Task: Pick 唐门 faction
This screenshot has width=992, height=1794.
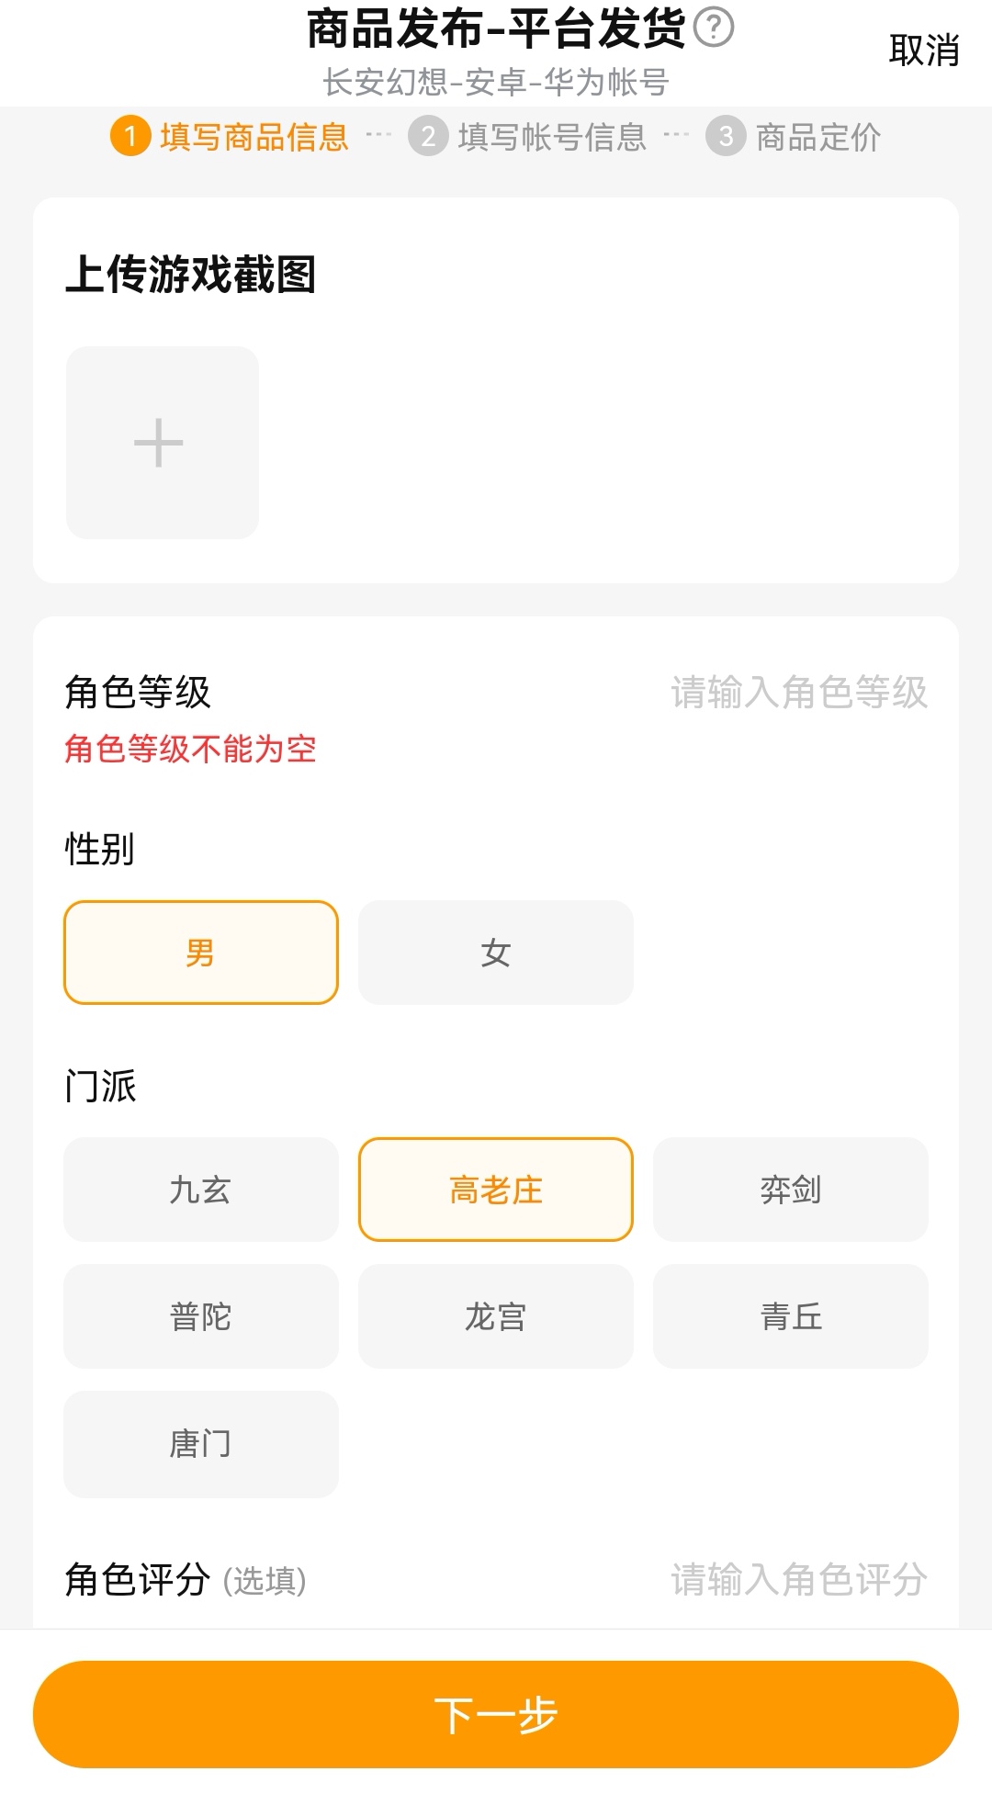Action: click(x=201, y=1443)
